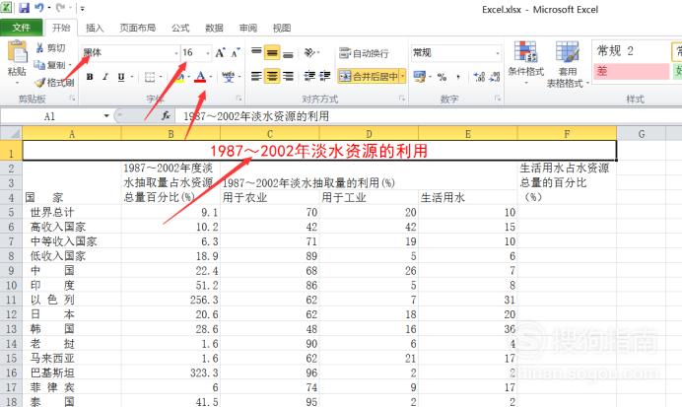Open the number dialog launcher
Screen dimensions: 682x407
[x=497, y=99]
